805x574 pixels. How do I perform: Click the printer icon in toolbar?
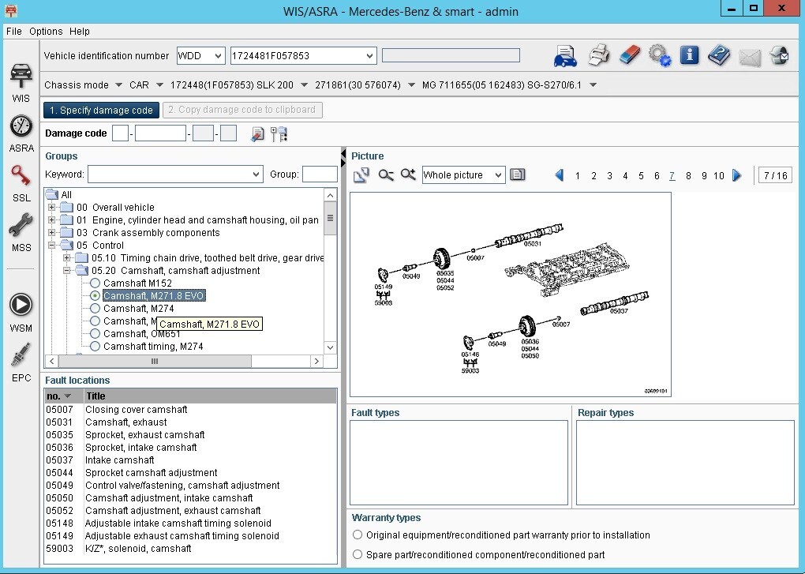click(599, 55)
